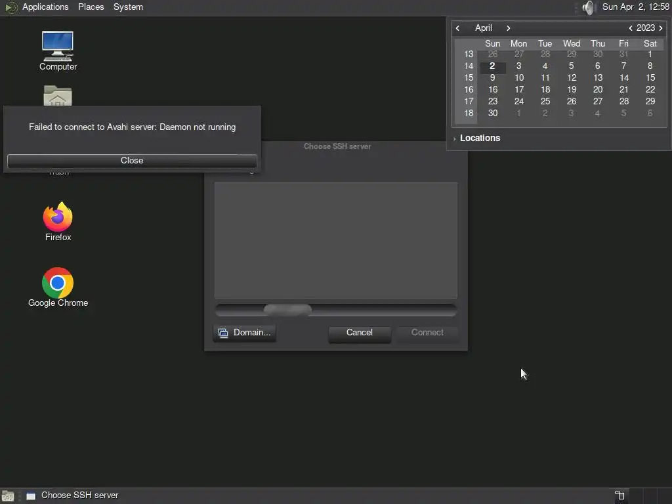This screenshot has height=504, width=672.
Task: Click the 2023 year label
Action: click(646, 28)
